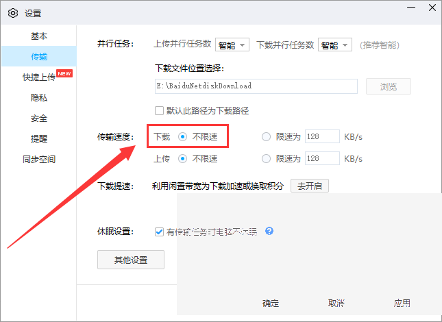Click the 传输速度 label
The width and height of the screenshot is (442, 322).
pos(115,137)
